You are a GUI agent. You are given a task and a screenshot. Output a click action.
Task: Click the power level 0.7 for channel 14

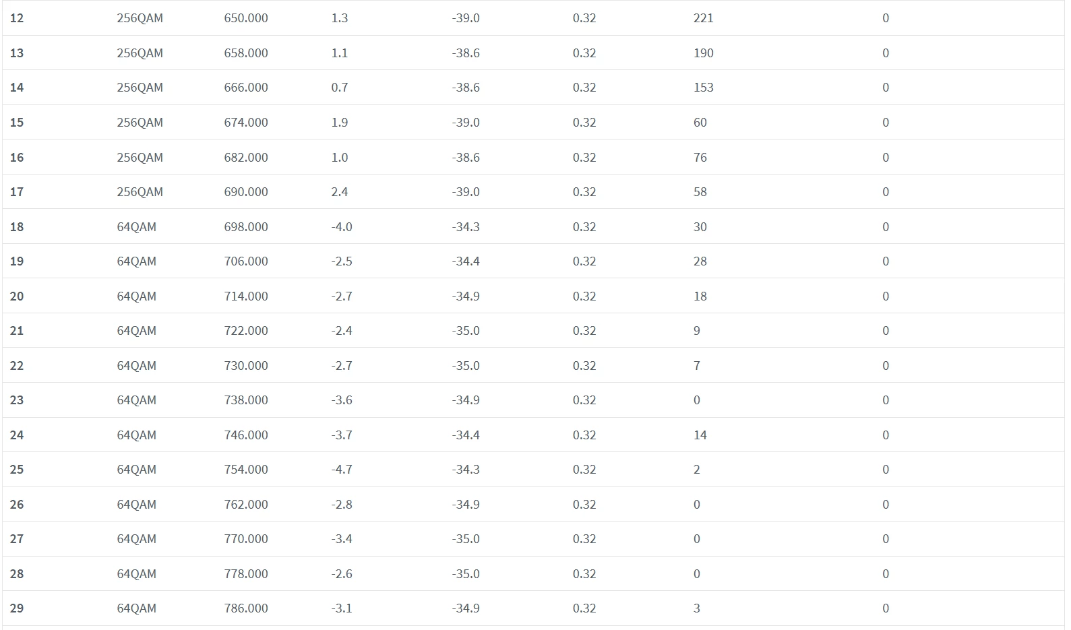[340, 88]
